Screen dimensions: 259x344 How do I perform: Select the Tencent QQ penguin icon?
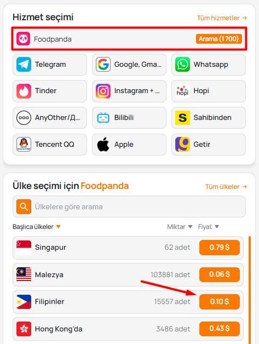24,145
